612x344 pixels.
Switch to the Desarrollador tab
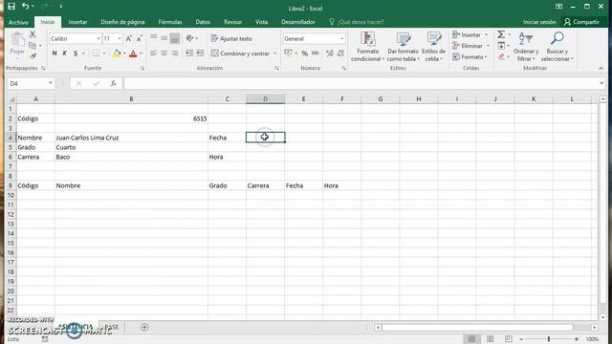(x=298, y=22)
